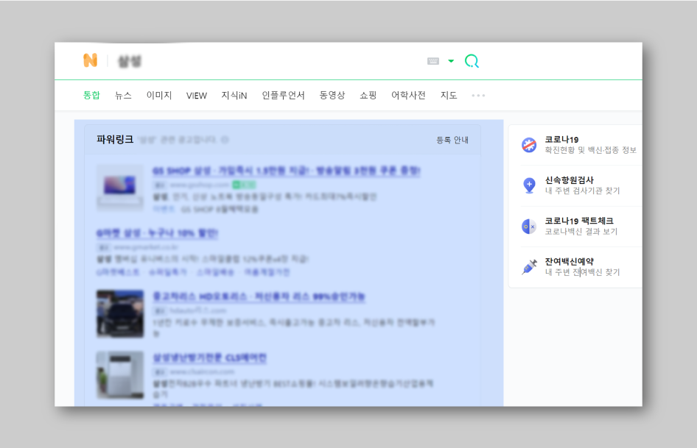
Task: Switch to the 뉴스 tab
Action: tap(123, 96)
